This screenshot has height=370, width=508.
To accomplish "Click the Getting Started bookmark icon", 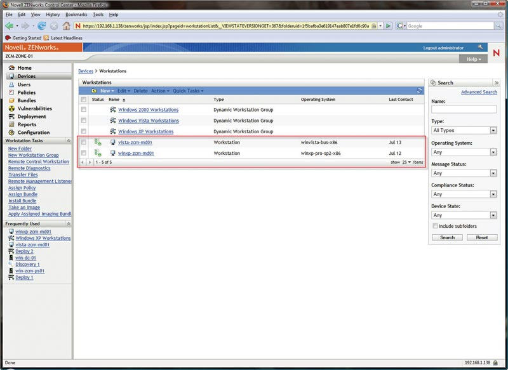I will pos(8,38).
